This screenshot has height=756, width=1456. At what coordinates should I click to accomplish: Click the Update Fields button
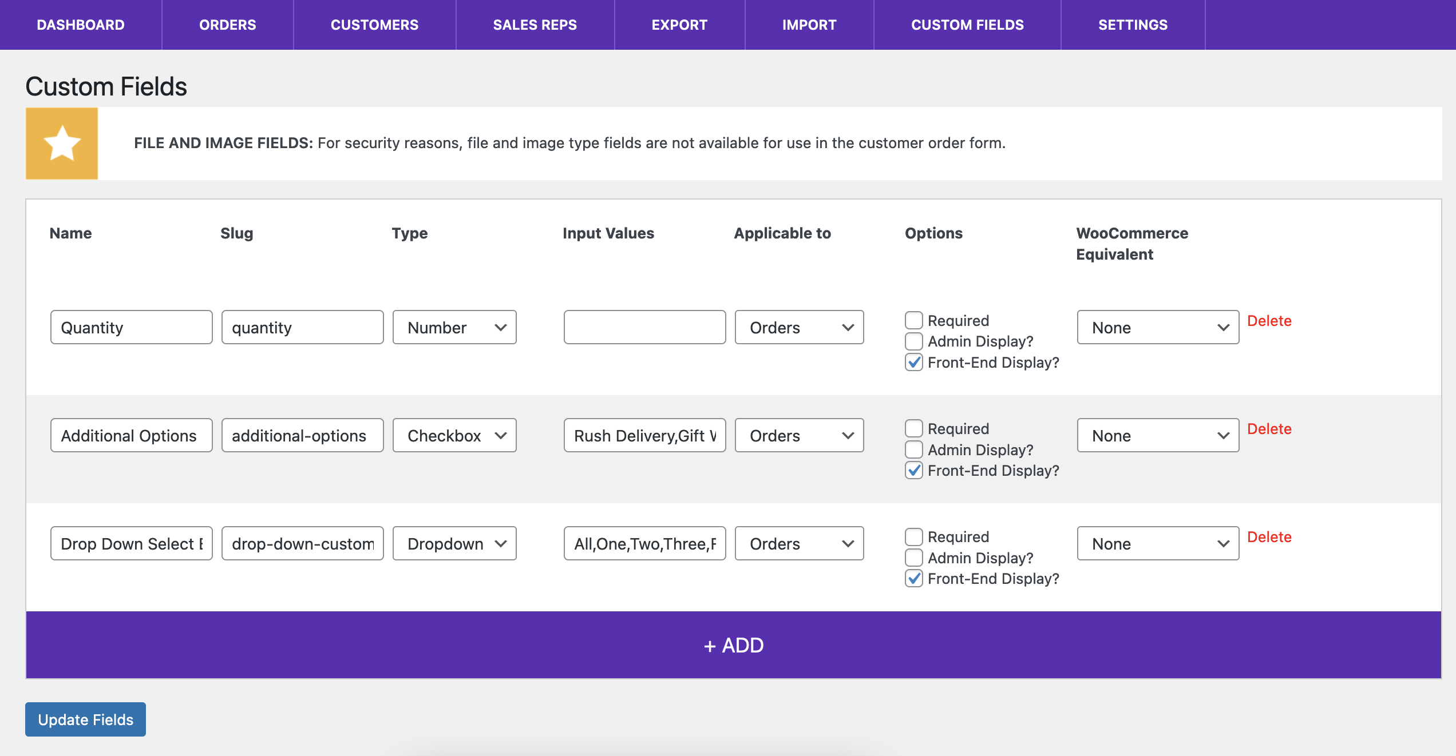[85, 718]
